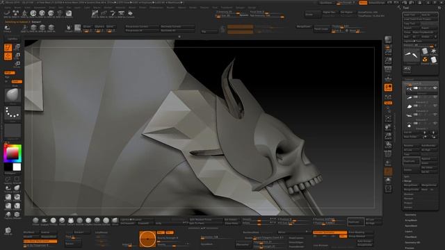The height and width of the screenshot is (250, 445).
Task: Collapse the Subtool section header
Action: point(410,79)
